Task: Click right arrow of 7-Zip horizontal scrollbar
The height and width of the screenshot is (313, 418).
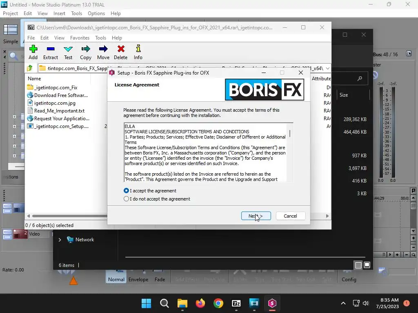Action: coord(327,216)
